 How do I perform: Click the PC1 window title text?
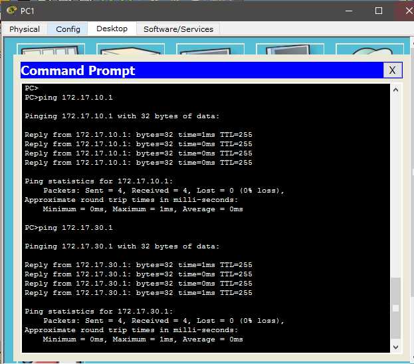coord(27,11)
